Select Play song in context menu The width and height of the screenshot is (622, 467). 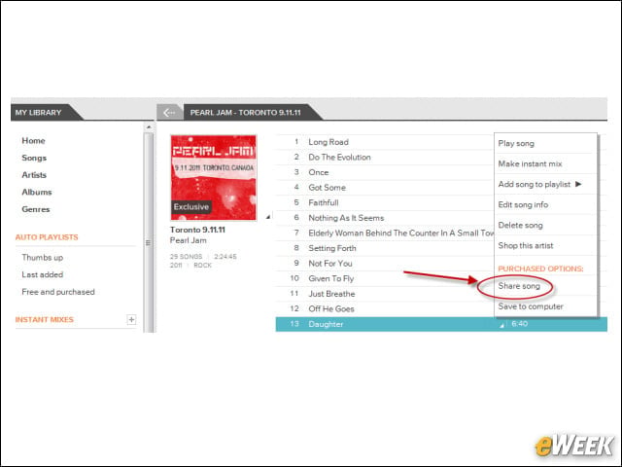click(516, 143)
